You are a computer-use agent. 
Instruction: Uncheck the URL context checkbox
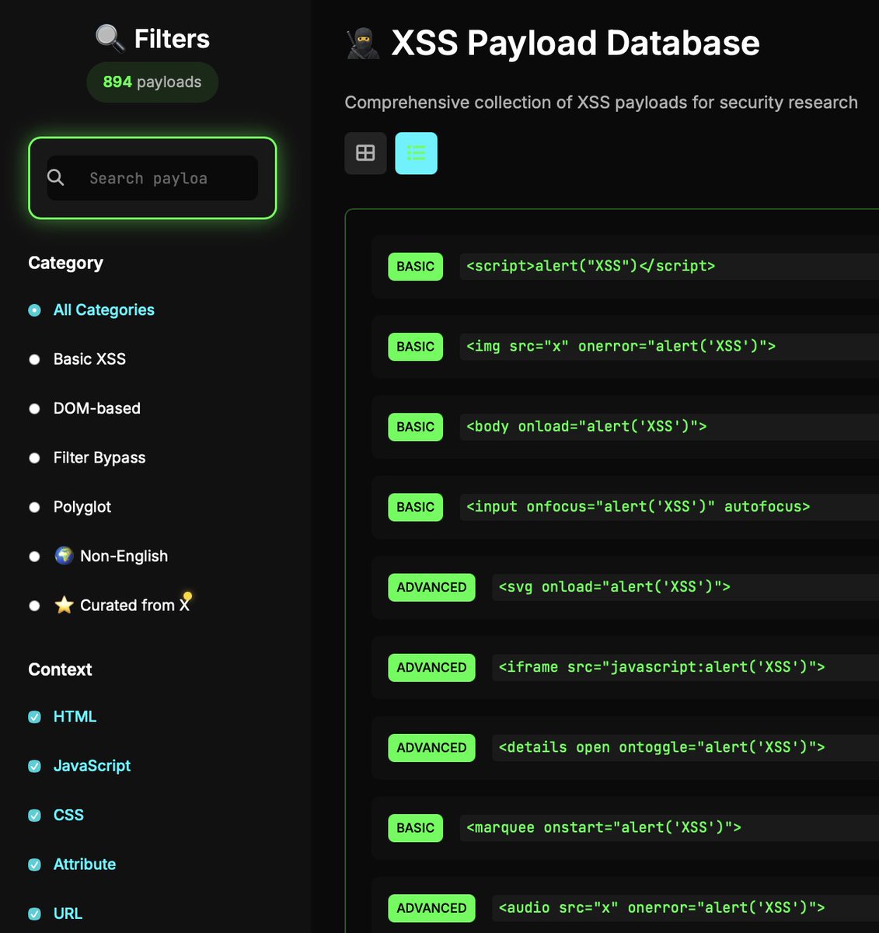point(34,914)
